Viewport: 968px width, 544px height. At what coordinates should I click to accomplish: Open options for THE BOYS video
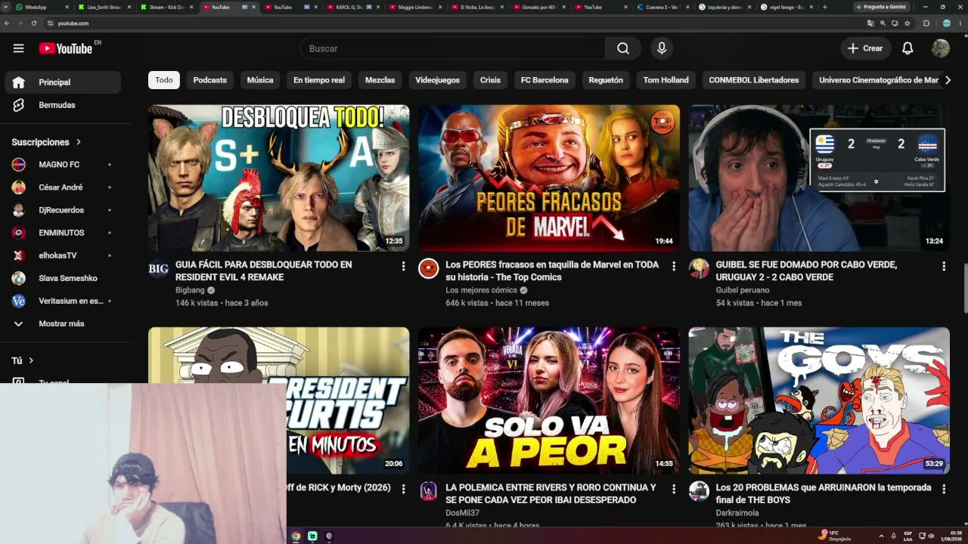tap(944, 489)
